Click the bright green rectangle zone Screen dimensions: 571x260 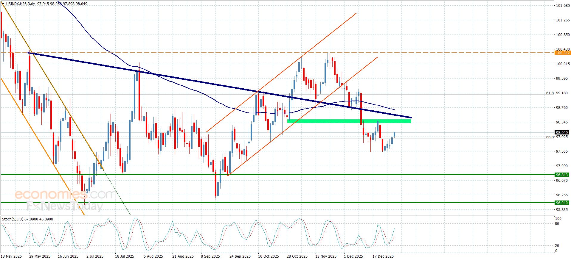[x=349, y=121]
